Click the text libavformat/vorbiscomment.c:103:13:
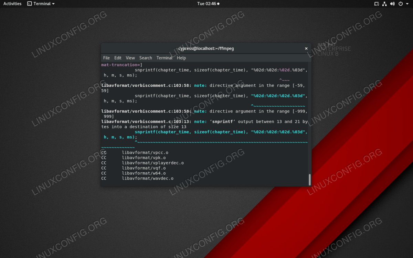This screenshot has height=258, width=413. [146, 121]
